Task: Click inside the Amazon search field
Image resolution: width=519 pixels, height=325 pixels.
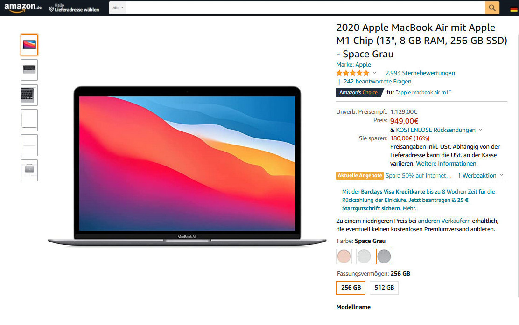Action: [x=306, y=7]
